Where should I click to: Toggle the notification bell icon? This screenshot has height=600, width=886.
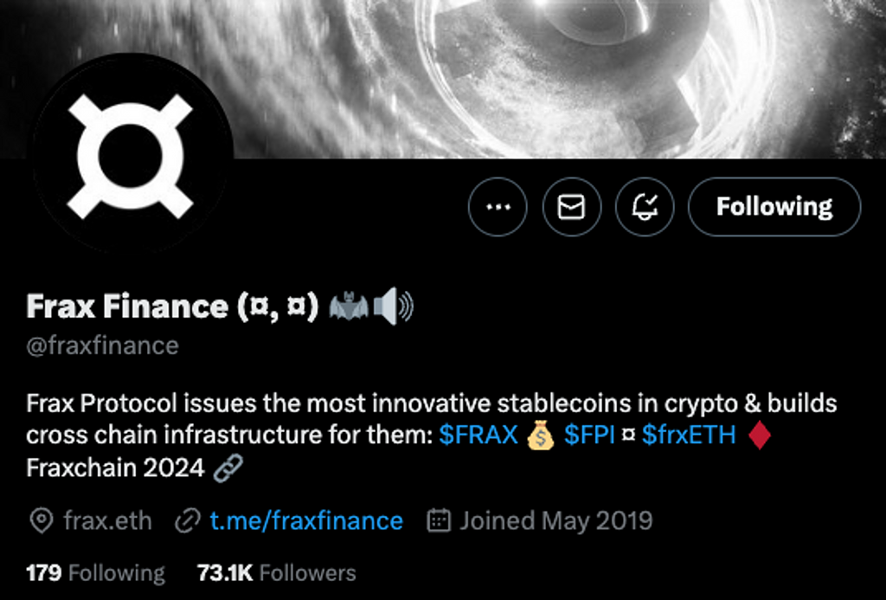click(645, 207)
